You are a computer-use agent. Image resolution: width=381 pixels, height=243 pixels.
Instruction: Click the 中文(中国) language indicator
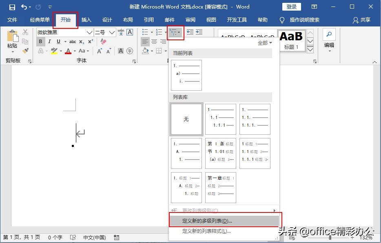click(95, 237)
